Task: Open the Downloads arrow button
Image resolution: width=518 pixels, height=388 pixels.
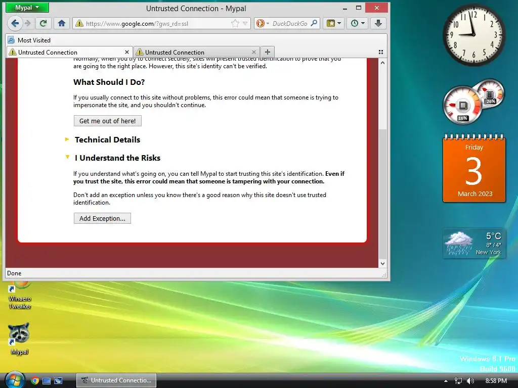Action: (378, 23)
